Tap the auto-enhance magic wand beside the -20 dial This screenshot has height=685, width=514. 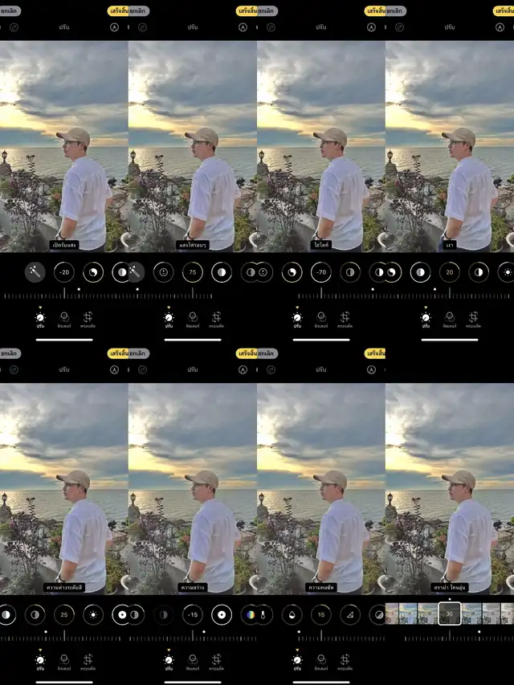(35, 272)
